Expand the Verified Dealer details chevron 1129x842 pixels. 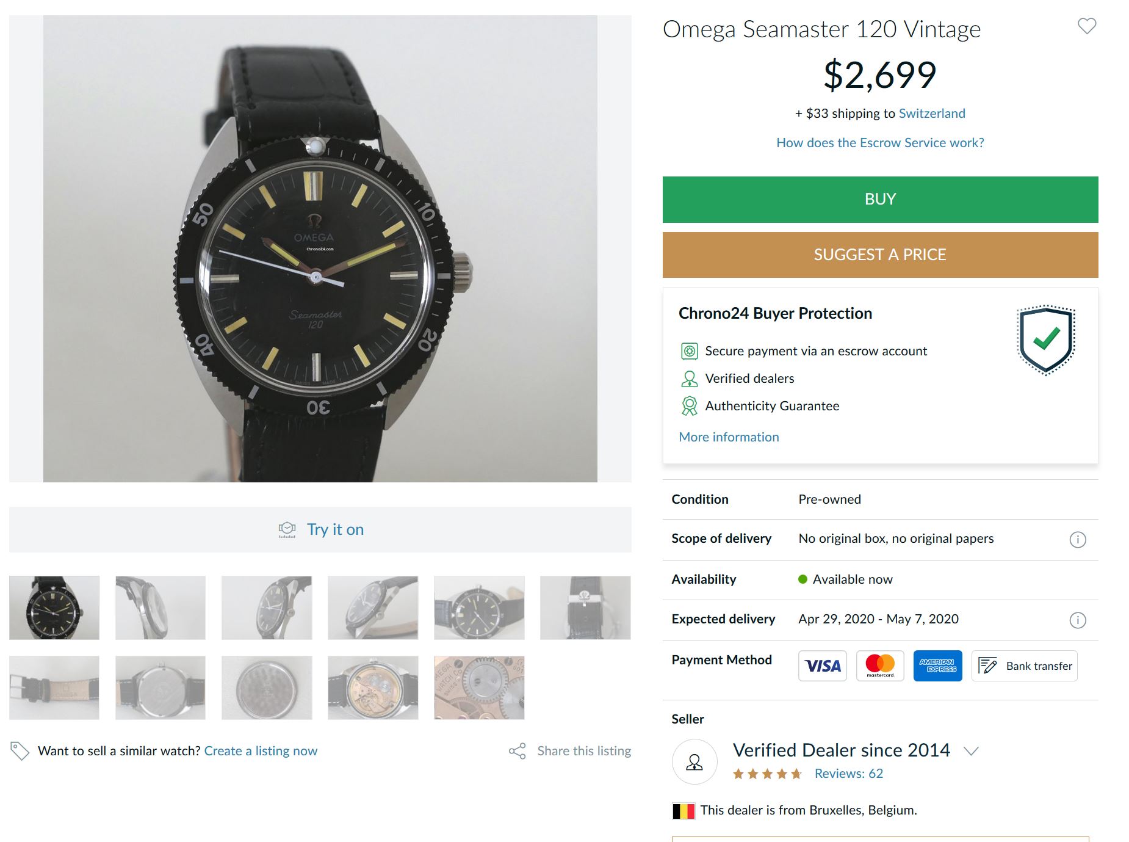971,751
